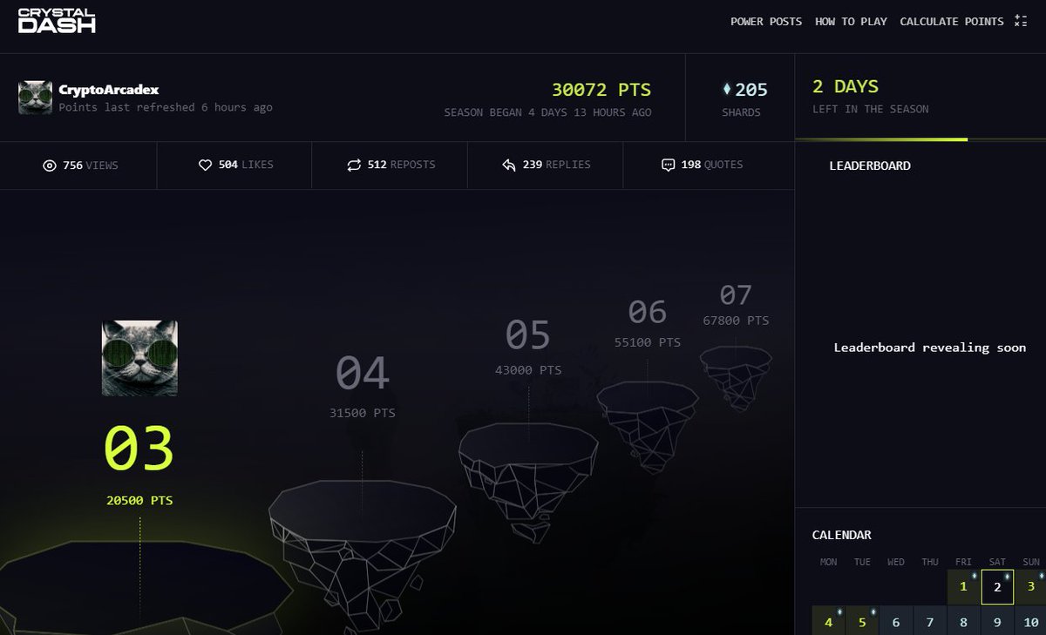Click shard icon on calendar day 5
This screenshot has height=635, width=1046.
[x=873, y=612]
